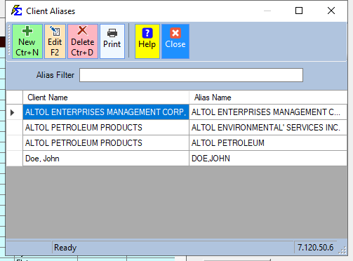Click the toolbar drag handle grip
Screen dimensions: 353x261
[x=9, y=40]
